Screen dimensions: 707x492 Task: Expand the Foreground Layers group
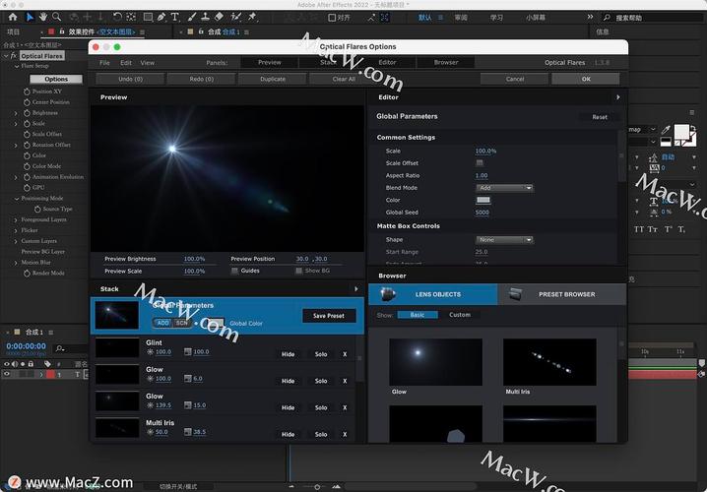(x=16, y=219)
